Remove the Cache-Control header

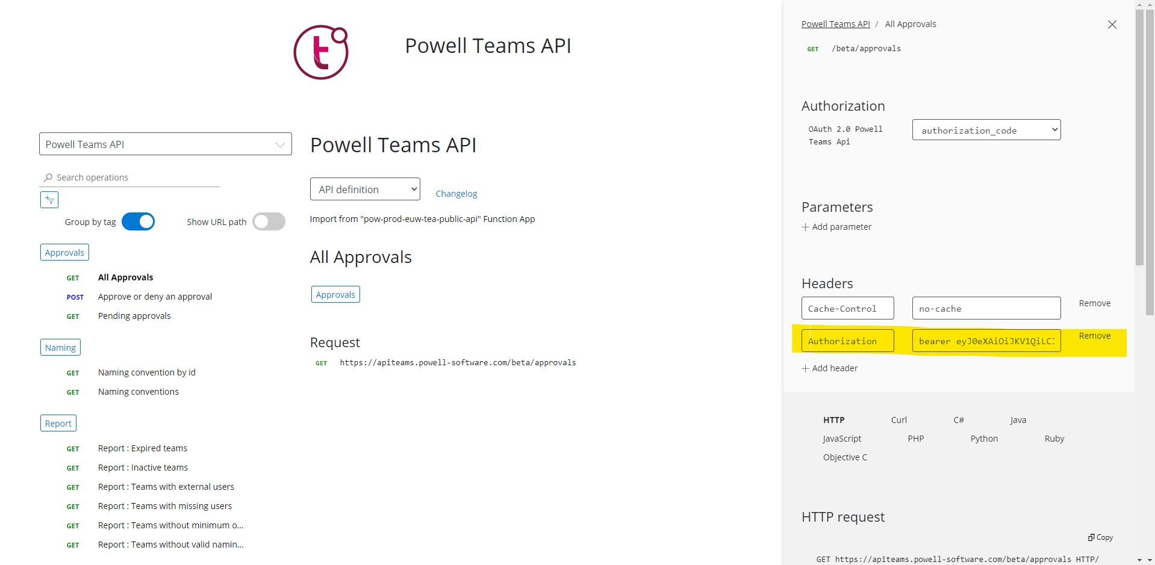coord(1095,303)
